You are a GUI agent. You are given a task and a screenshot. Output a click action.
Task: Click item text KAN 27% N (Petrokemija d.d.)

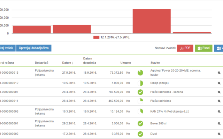click(x=170, y=112)
